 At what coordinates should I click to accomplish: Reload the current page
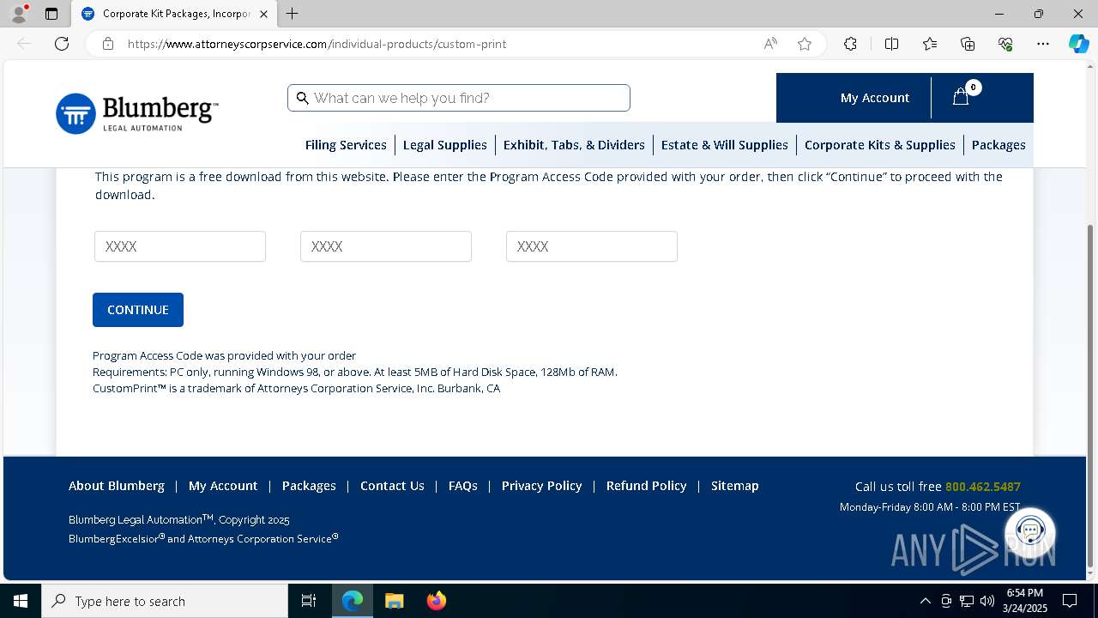coord(62,44)
